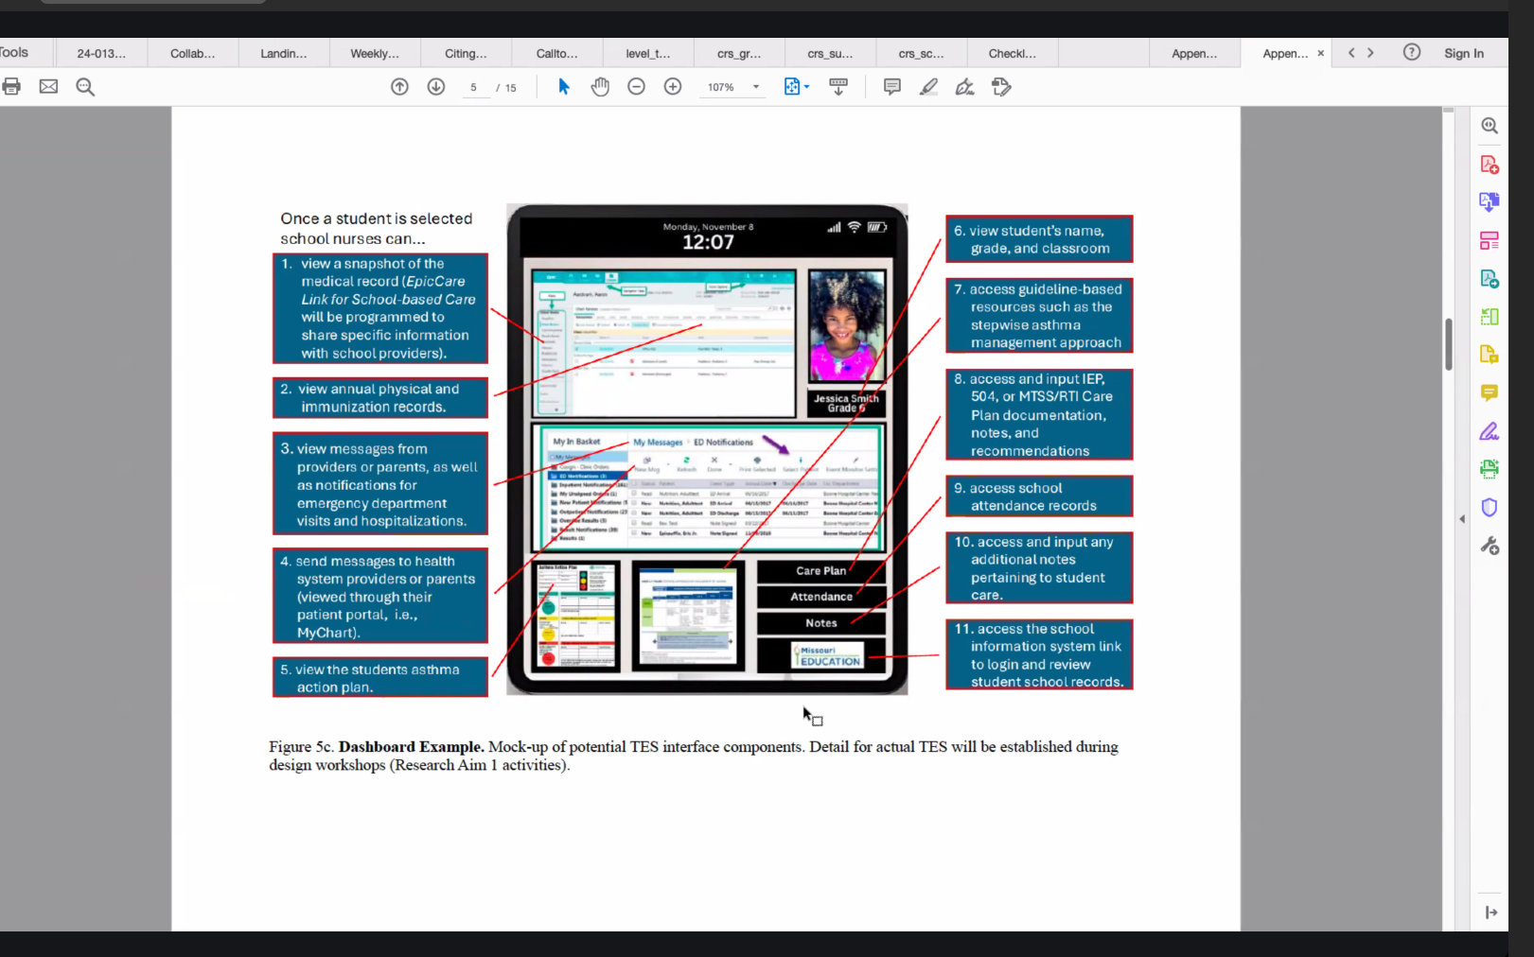Open the green Compress PDF sidebar tool
Image resolution: width=1534 pixels, height=957 pixels.
[1490, 317]
